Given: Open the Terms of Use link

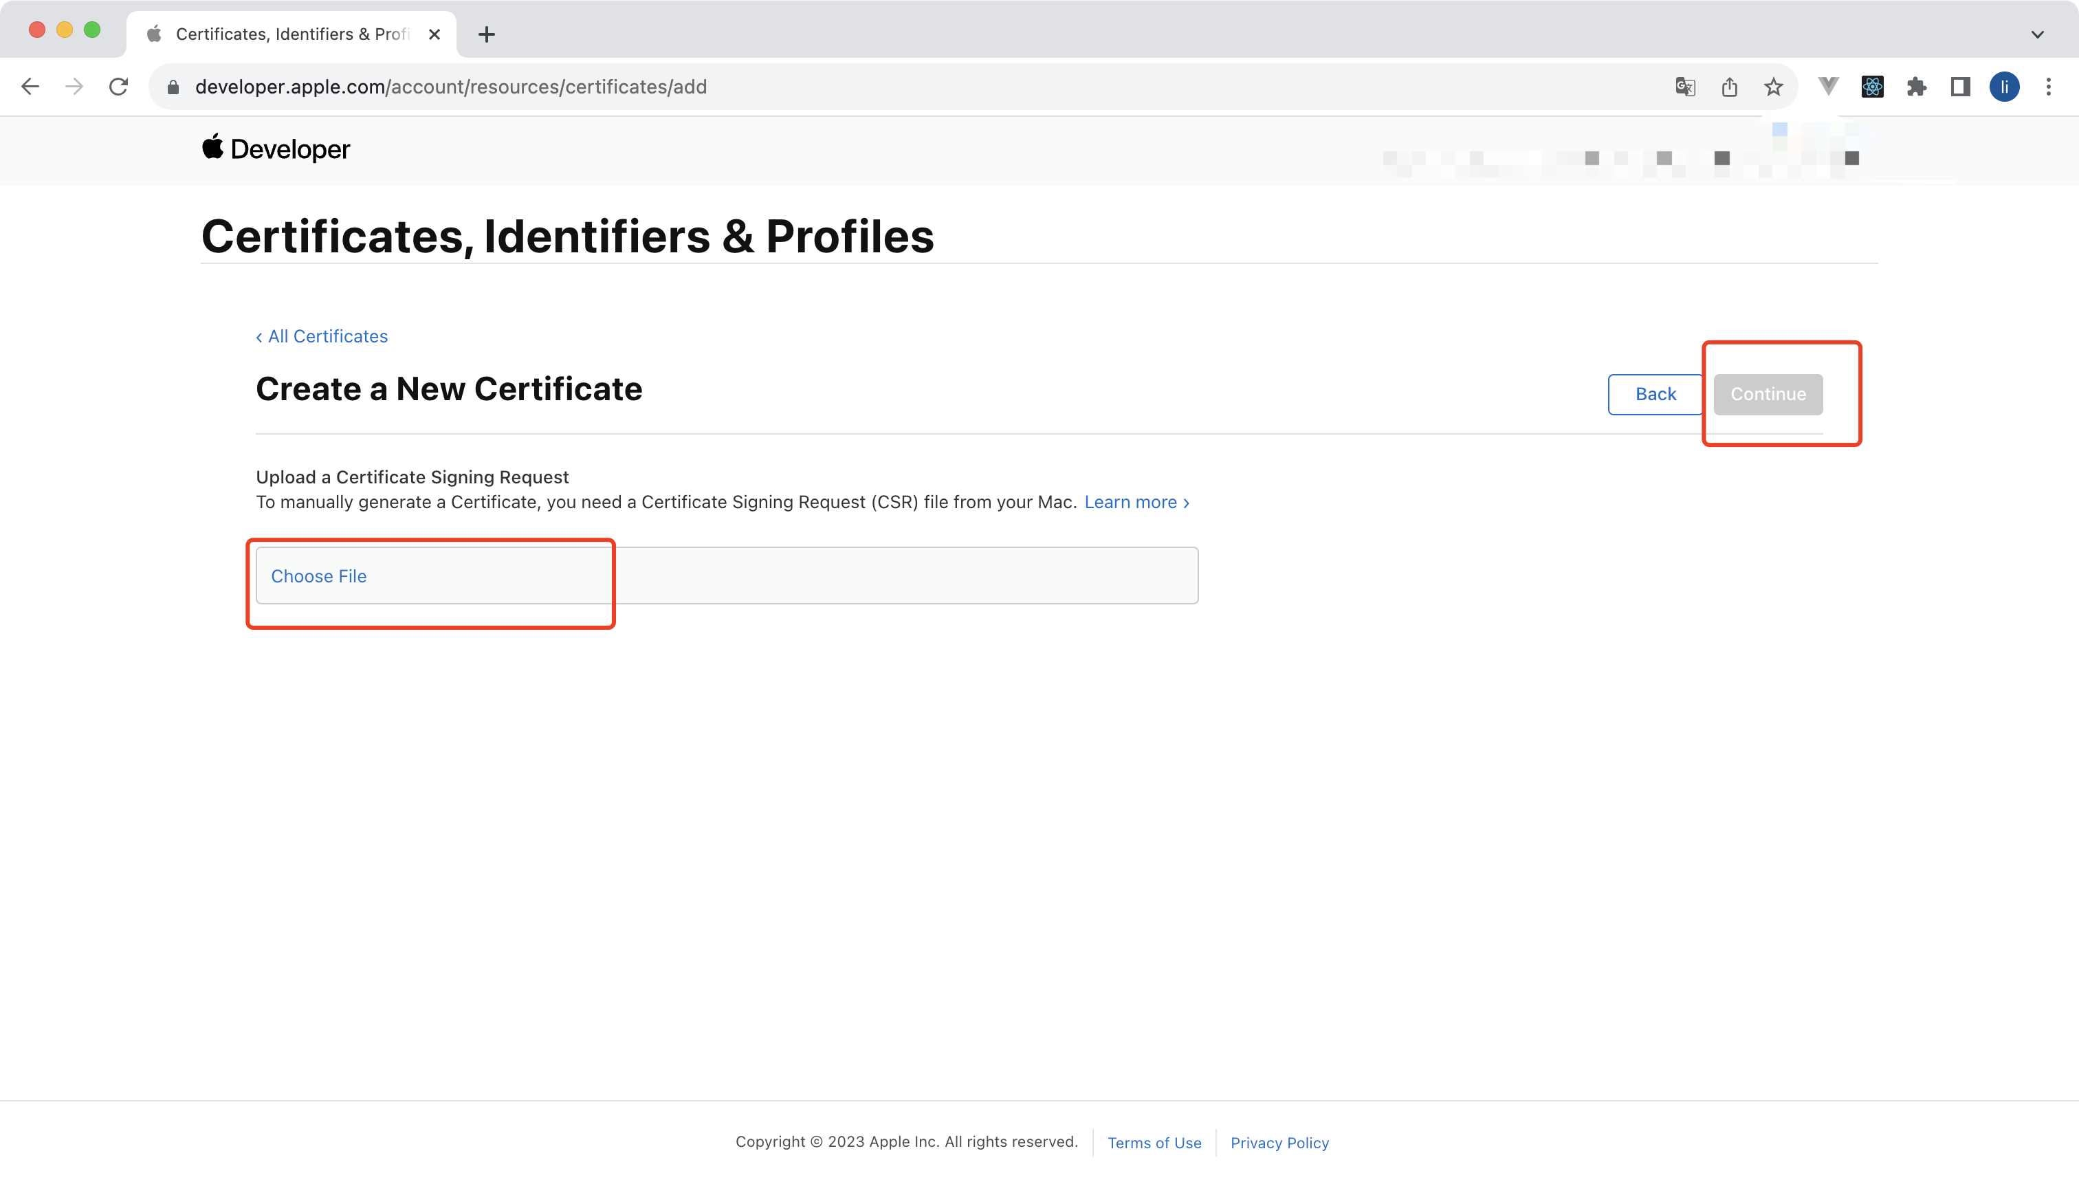Looking at the screenshot, I should [1154, 1143].
